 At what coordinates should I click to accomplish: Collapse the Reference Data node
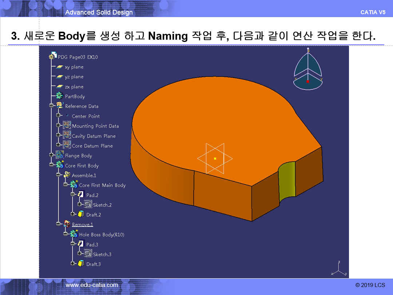pyautogui.click(x=51, y=106)
